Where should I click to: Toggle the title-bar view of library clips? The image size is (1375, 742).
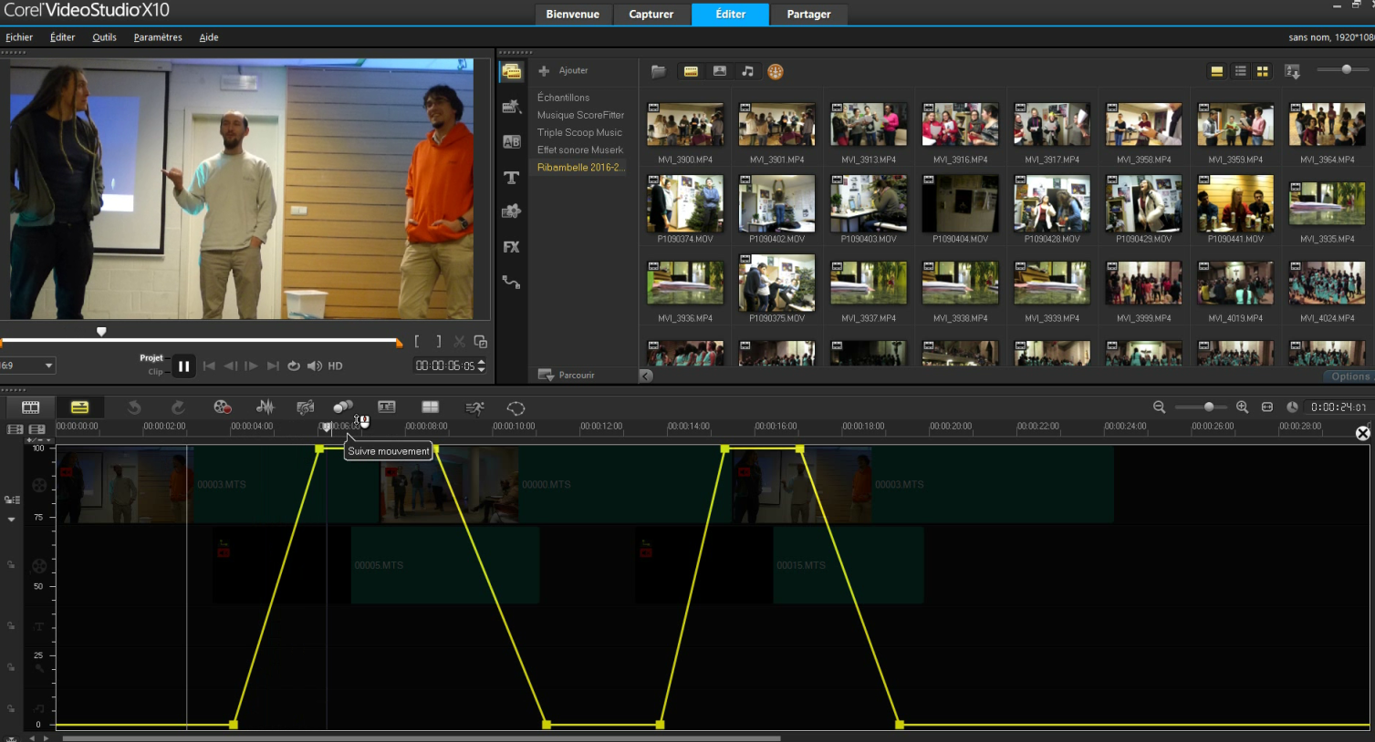coord(1217,71)
